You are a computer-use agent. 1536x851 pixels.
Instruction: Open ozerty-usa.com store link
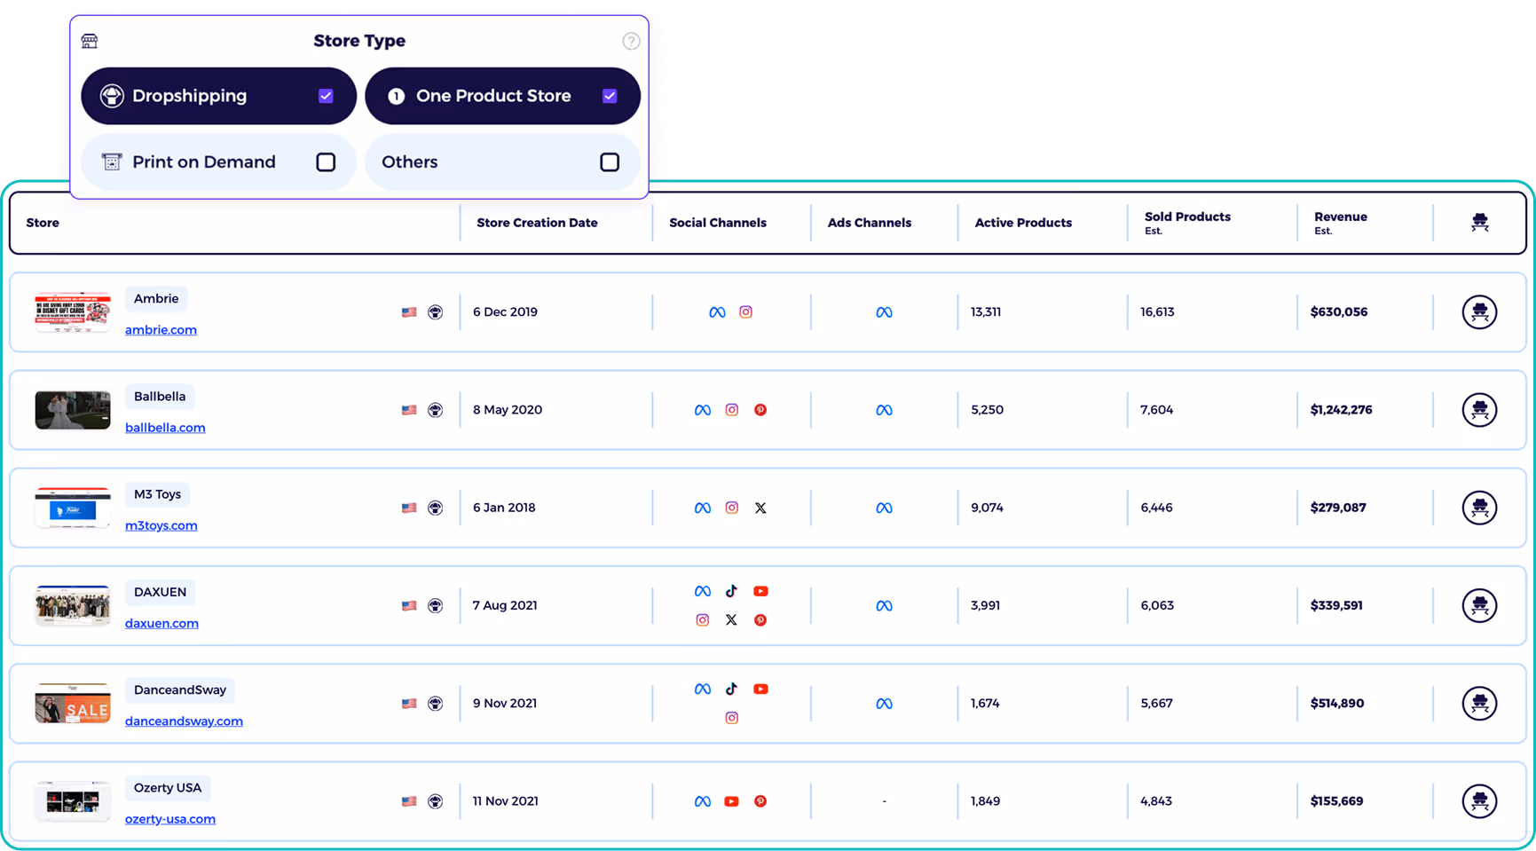(170, 818)
